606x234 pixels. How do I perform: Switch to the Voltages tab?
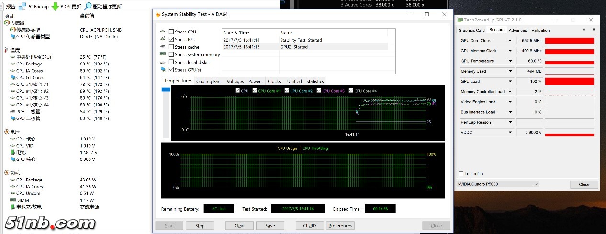[236, 82]
